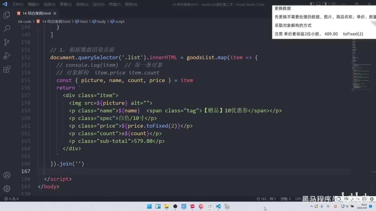This screenshot has height=211, width=376.
Task: Expand the 04-code breadcrumb
Action: (x=25, y=22)
